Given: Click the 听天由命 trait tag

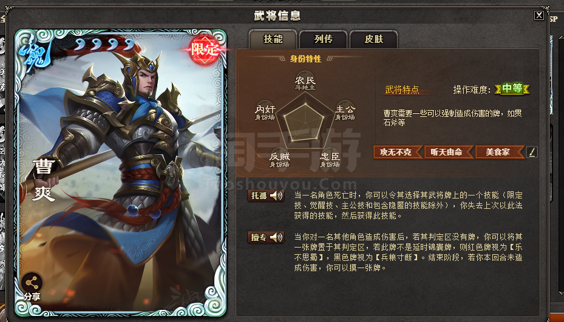Looking at the screenshot, I should coord(449,152).
